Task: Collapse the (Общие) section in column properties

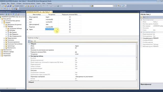Action: point(29,44)
